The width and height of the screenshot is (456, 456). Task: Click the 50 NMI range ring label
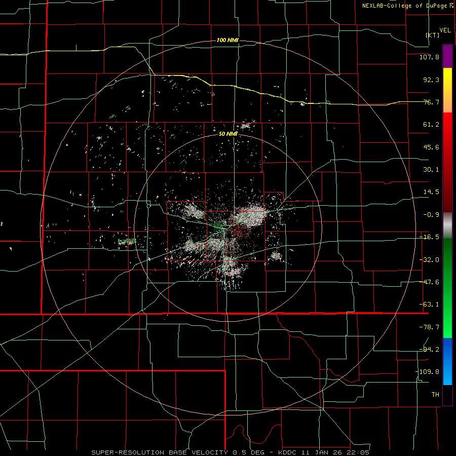(x=228, y=134)
